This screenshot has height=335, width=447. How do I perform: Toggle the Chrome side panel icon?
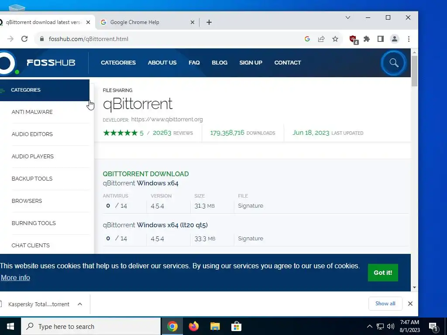click(381, 39)
